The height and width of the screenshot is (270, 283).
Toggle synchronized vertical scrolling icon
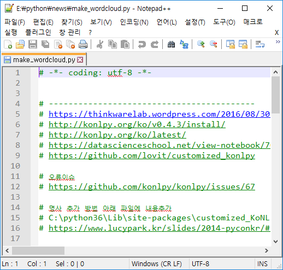point(231,44)
